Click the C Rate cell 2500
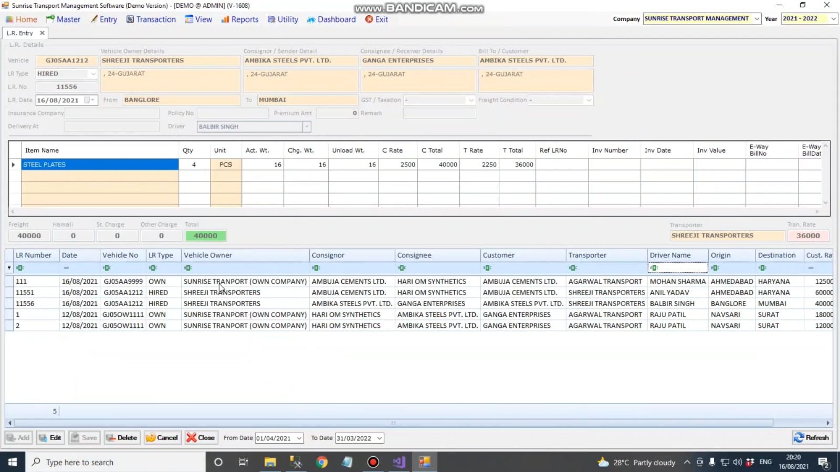This screenshot has width=840, height=472. pyautogui.click(x=398, y=165)
